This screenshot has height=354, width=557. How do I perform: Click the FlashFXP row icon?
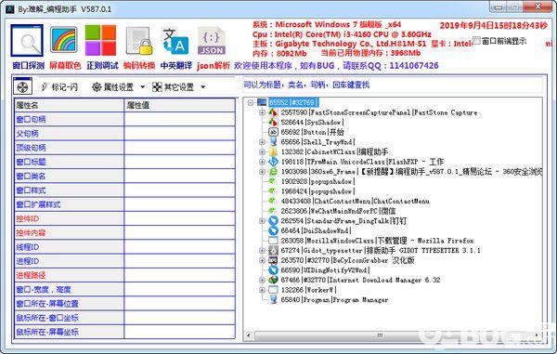click(273, 162)
